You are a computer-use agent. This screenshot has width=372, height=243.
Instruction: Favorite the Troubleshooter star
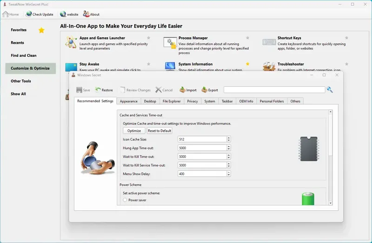(x=346, y=64)
